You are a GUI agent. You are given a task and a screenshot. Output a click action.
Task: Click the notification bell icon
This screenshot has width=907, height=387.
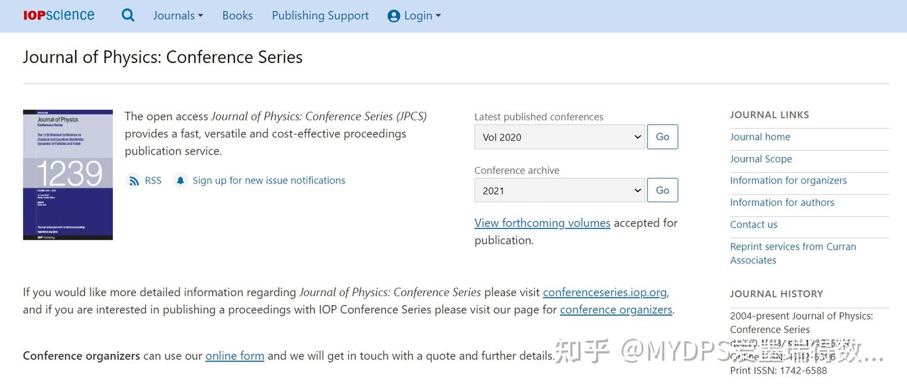181,180
